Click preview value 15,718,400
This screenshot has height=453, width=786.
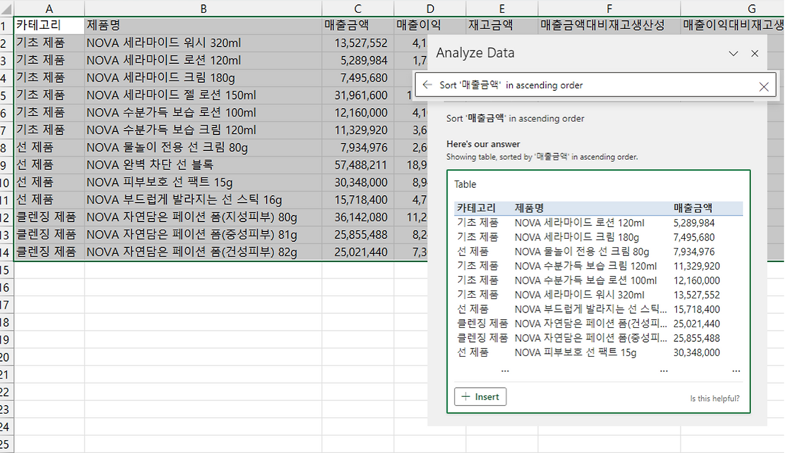coord(696,309)
